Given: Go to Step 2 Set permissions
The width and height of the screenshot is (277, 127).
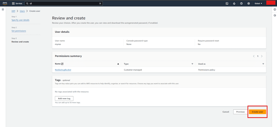Looking at the screenshot, I should [x=19, y=31].
